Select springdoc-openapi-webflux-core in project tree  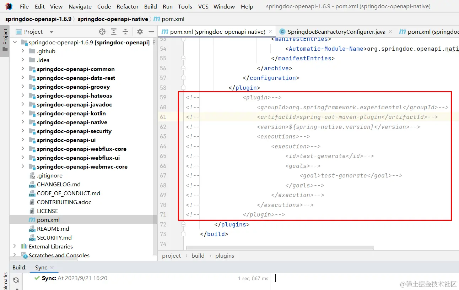(x=82, y=149)
